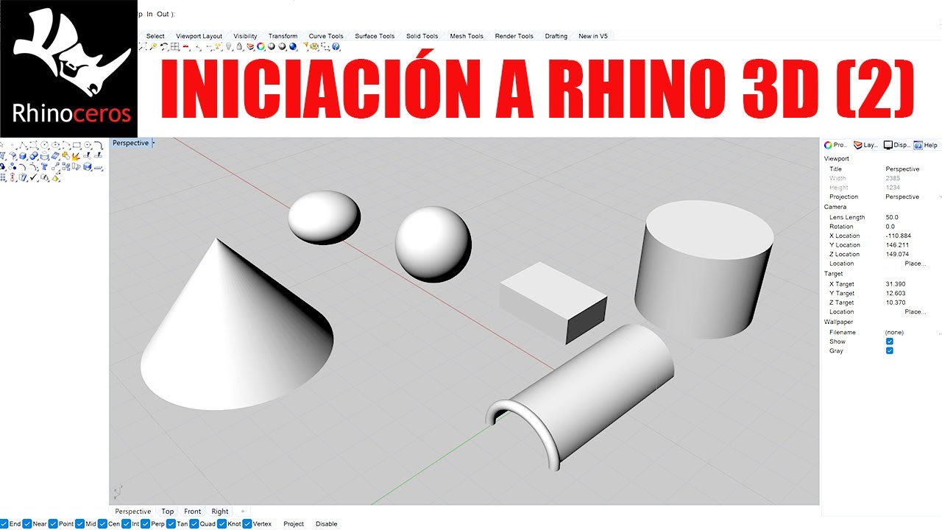Switch to the Curve Tools tab

tap(326, 36)
